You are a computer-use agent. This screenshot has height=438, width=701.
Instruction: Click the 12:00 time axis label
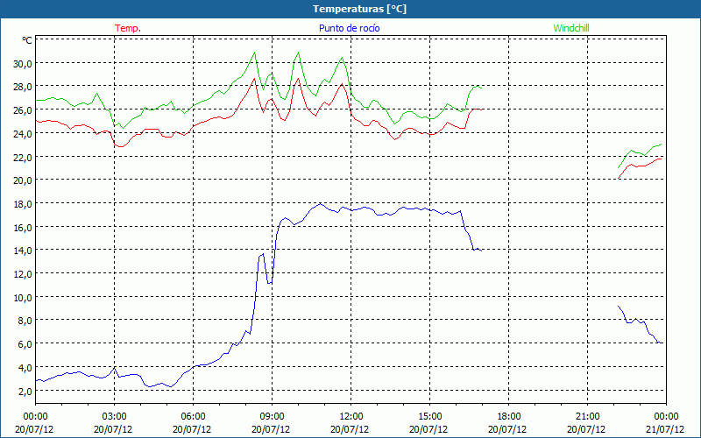click(x=351, y=417)
